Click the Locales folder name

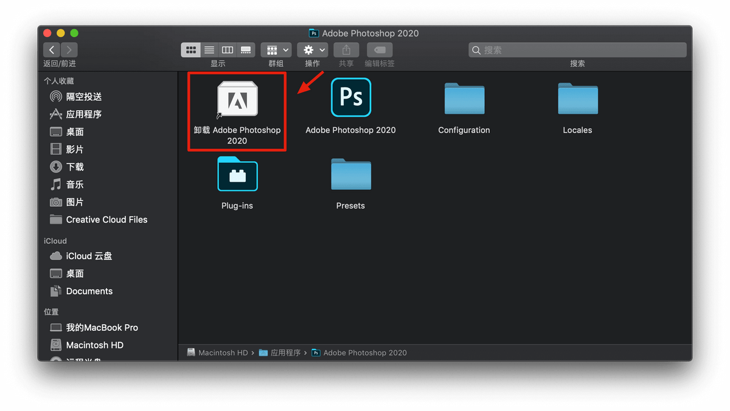pyautogui.click(x=578, y=130)
